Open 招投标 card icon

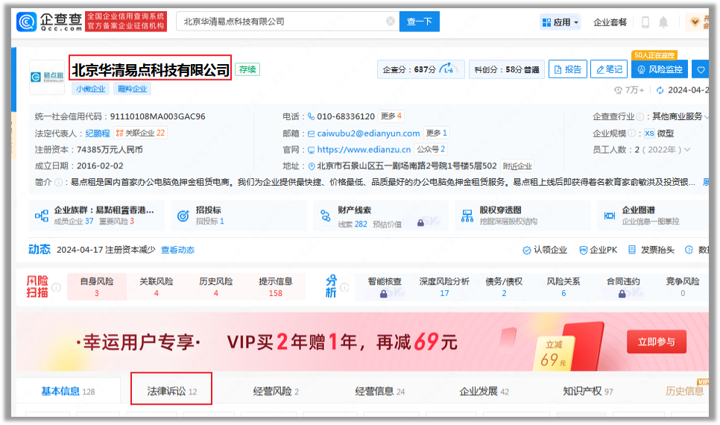click(183, 215)
